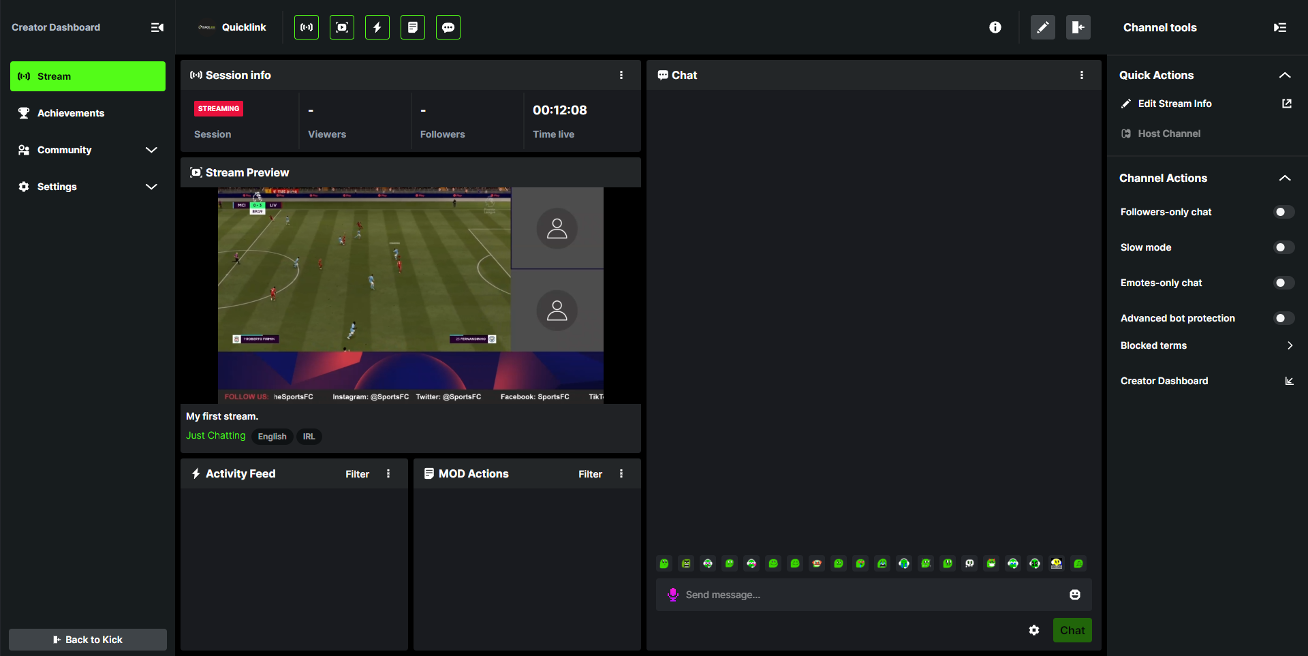Open the Achievements page
The image size is (1308, 656).
(71, 113)
